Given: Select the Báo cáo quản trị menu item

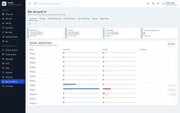Looking at the screenshot, I should 13,82.
